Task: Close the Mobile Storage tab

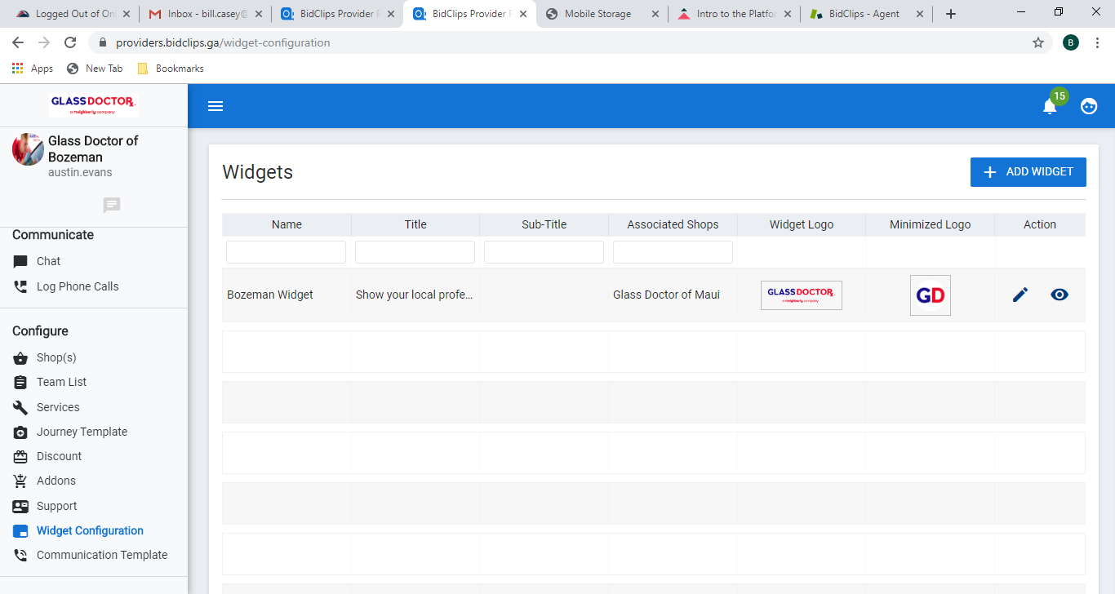Action: pos(655,14)
